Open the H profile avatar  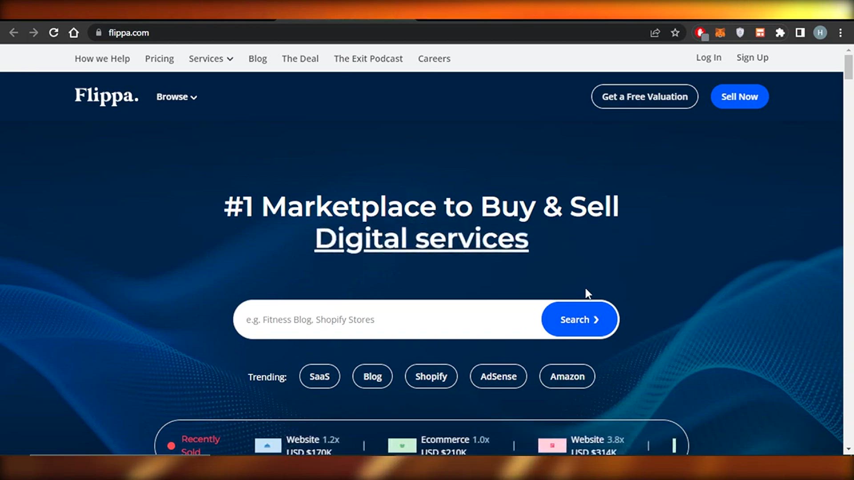[820, 33]
